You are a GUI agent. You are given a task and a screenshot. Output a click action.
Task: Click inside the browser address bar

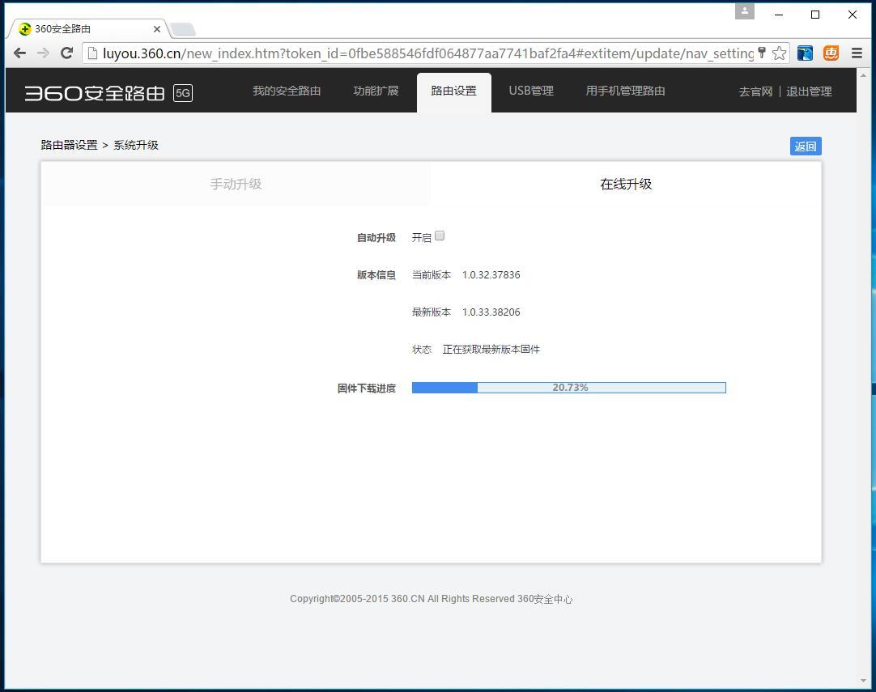tap(405, 53)
